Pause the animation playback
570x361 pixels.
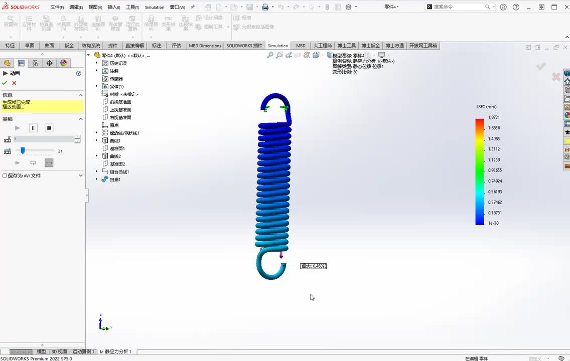[33, 128]
